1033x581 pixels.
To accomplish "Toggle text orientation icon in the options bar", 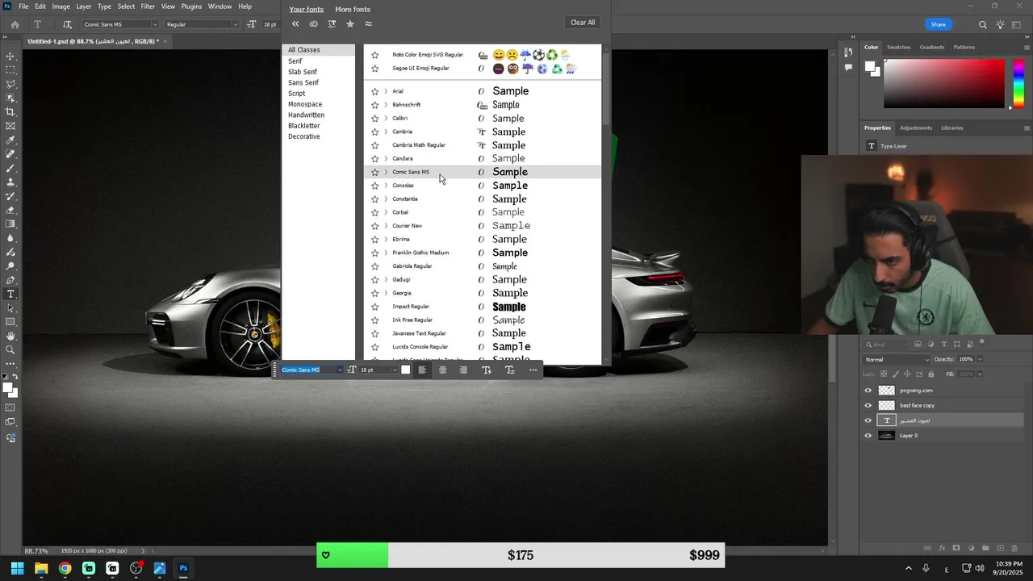I will click(67, 24).
